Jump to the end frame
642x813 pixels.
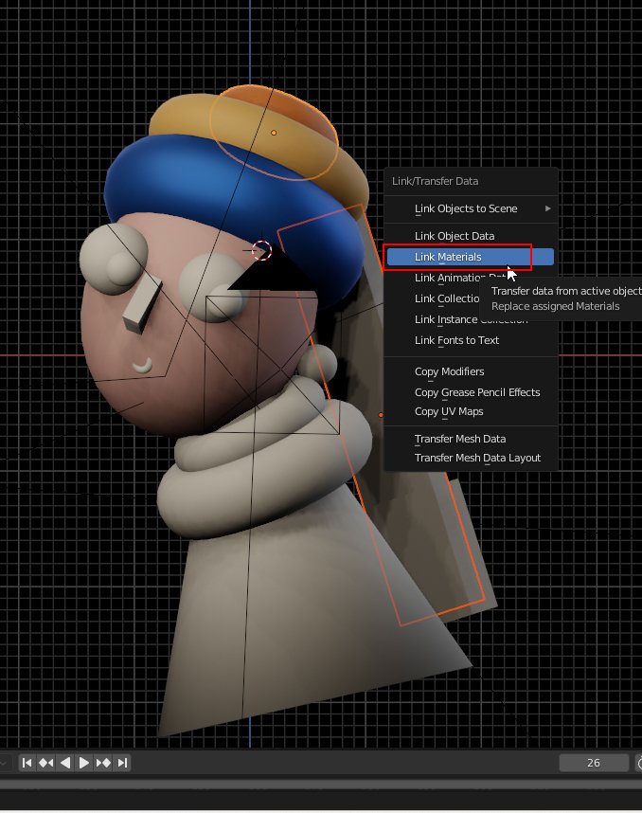click(122, 763)
